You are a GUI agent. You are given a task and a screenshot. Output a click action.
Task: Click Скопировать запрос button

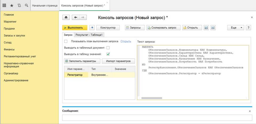point(163,27)
